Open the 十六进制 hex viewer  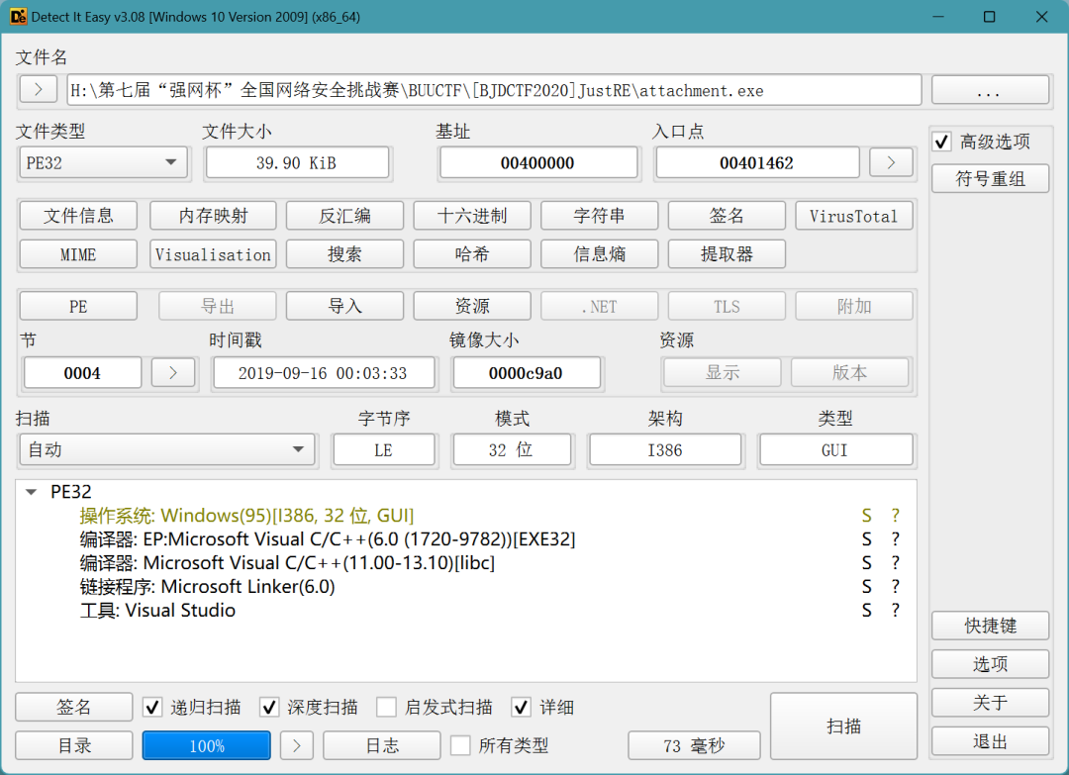tap(472, 216)
